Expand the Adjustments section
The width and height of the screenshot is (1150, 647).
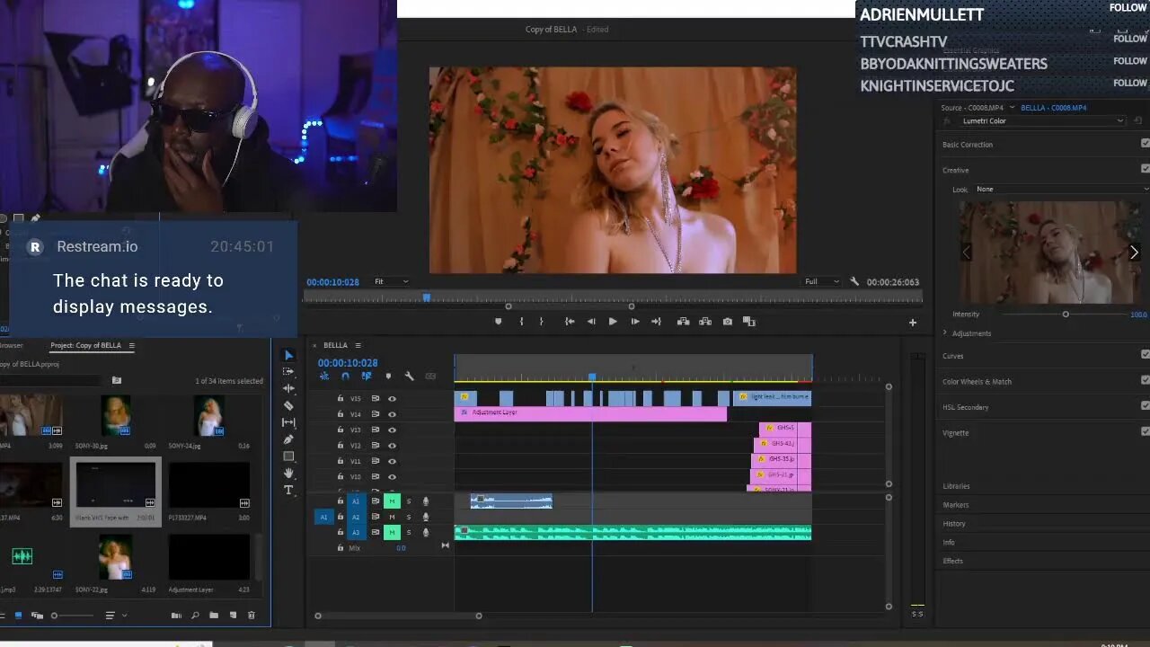(x=945, y=332)
